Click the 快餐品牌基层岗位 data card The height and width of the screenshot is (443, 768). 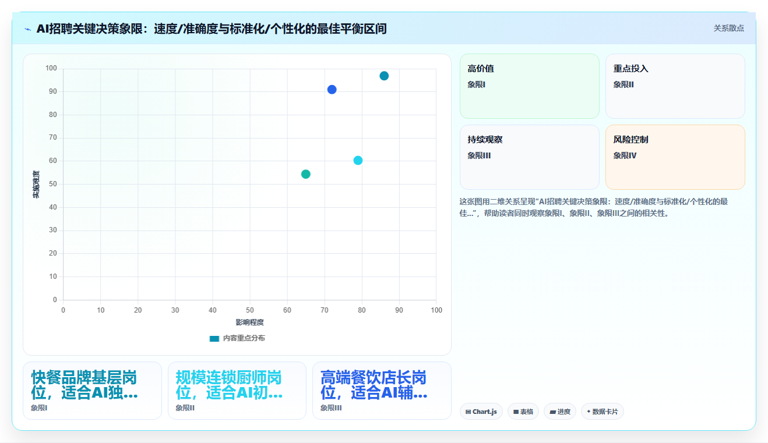tap(92, 391)
